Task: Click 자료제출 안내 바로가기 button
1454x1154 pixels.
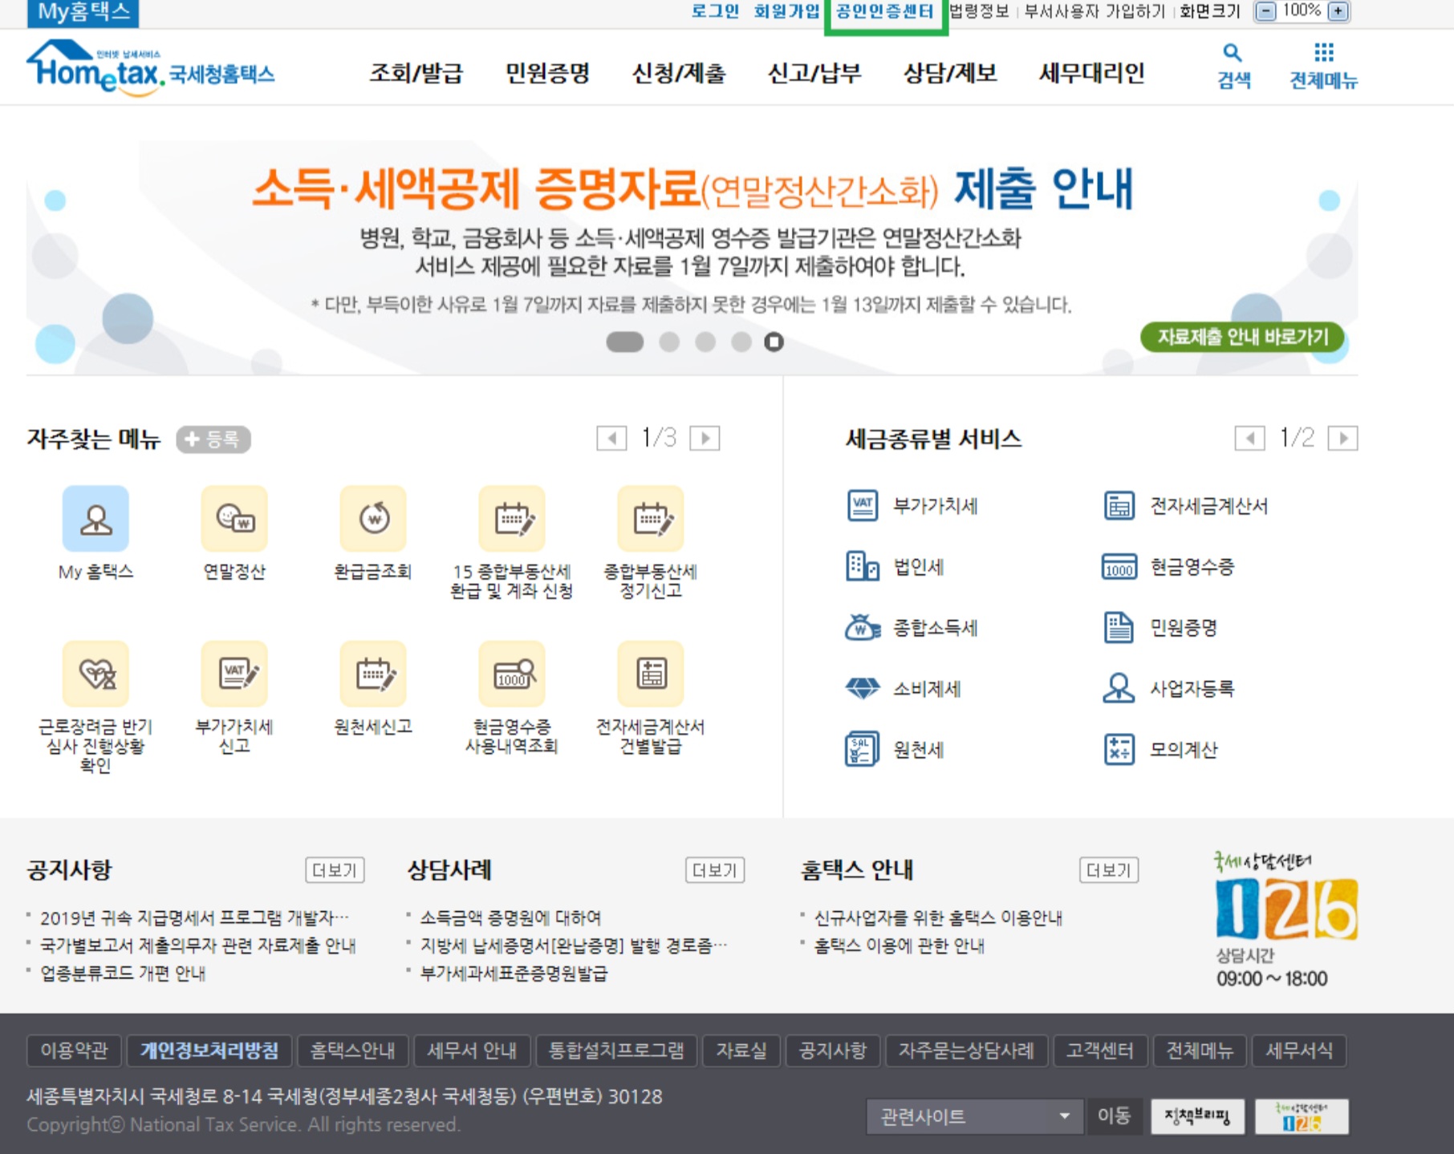Action: tap(1242, 337)
